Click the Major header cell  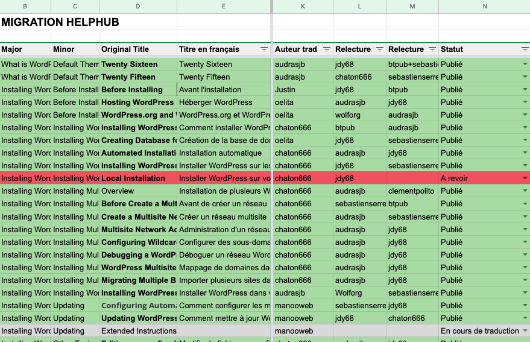click(25, 49)
